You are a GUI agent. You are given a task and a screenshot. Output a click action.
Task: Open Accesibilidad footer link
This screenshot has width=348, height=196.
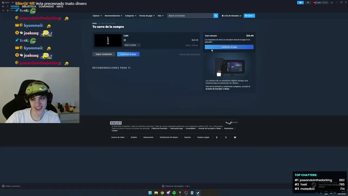coord(190,128)
